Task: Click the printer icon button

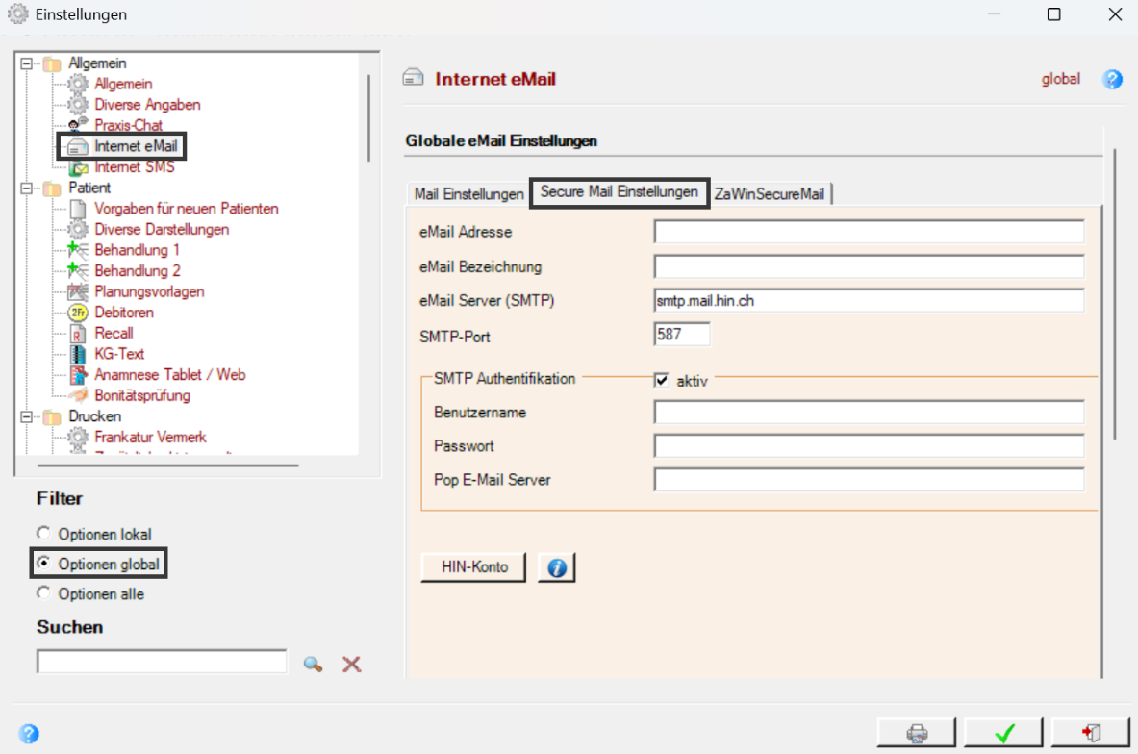Action: coord(917,733)
